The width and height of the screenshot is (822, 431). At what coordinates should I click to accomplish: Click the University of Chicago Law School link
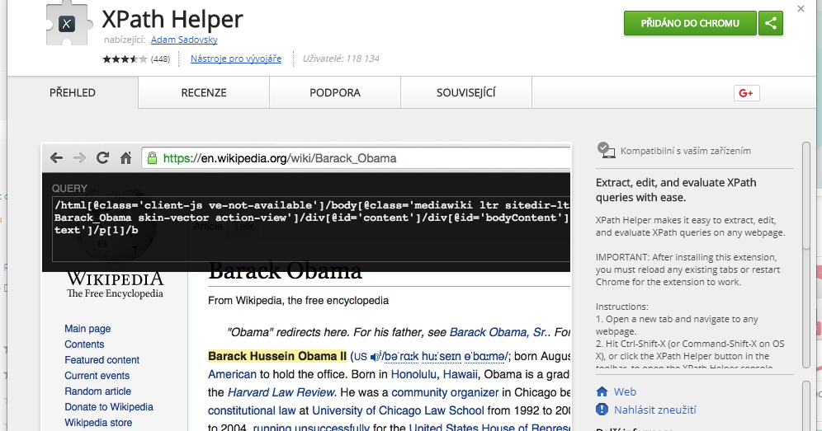398,410
